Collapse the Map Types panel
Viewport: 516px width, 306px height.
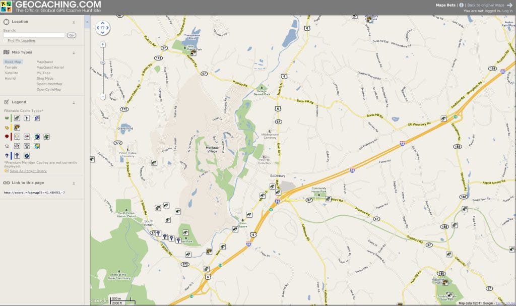click(74, 53)
